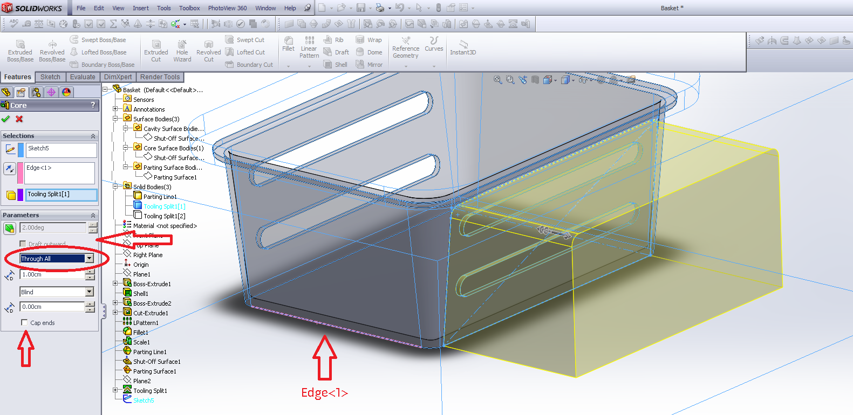This screenshot has height=415, width=853.
Task: Select Tooling Split1[1] solid body in tree
Action: point(160,206)
